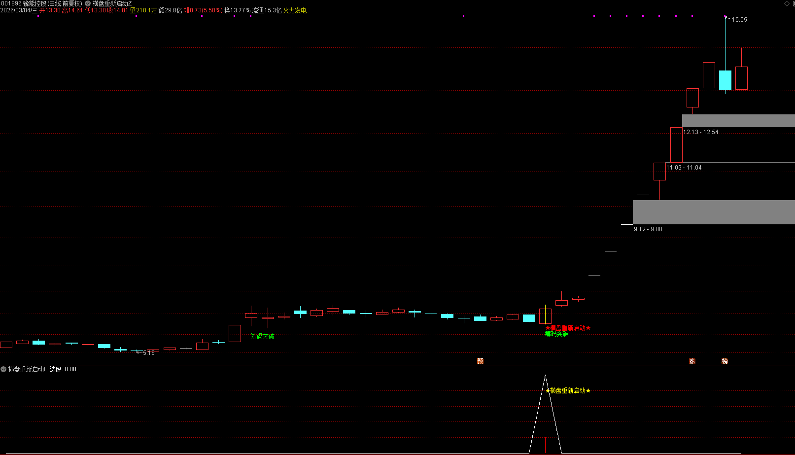
Task: Click the green 筹码突破 label below the red star signal
Action: click(x=556, y=334)
